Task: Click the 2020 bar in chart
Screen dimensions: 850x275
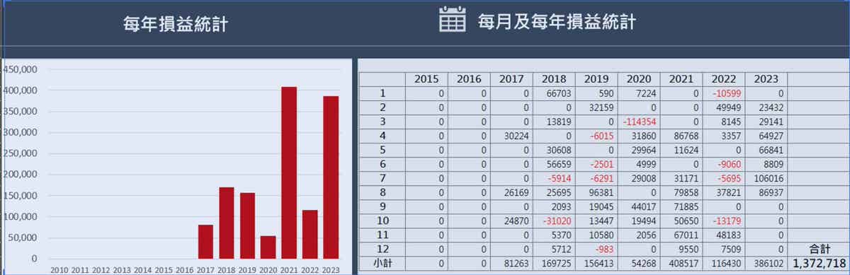Action: 268,247
